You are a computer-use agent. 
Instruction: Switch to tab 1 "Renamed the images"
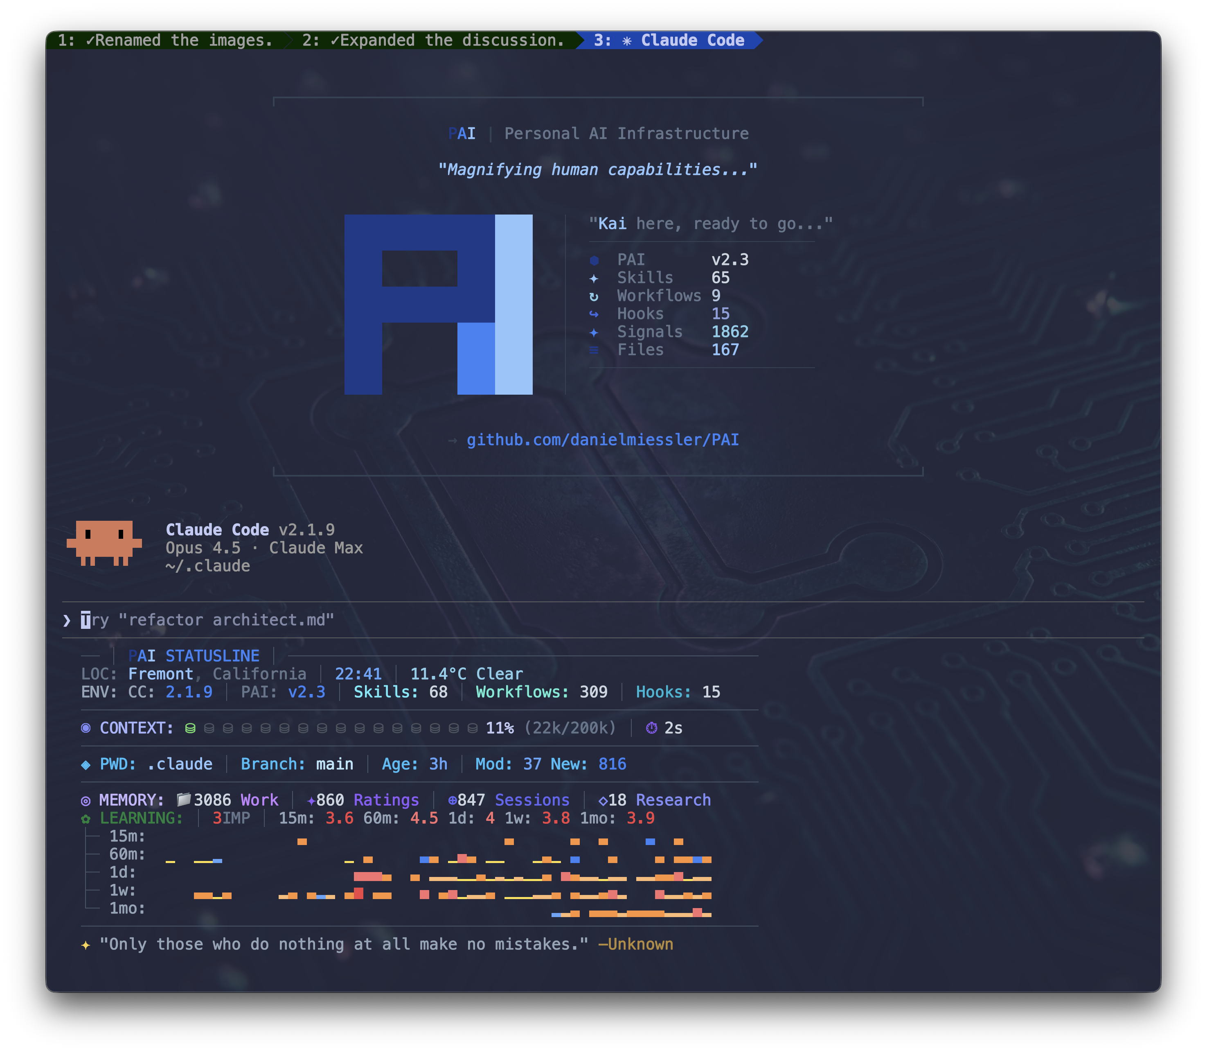click(x=166, y=40)
